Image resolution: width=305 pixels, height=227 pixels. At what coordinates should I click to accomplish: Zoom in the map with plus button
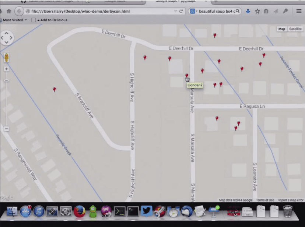tap(6, 69)
